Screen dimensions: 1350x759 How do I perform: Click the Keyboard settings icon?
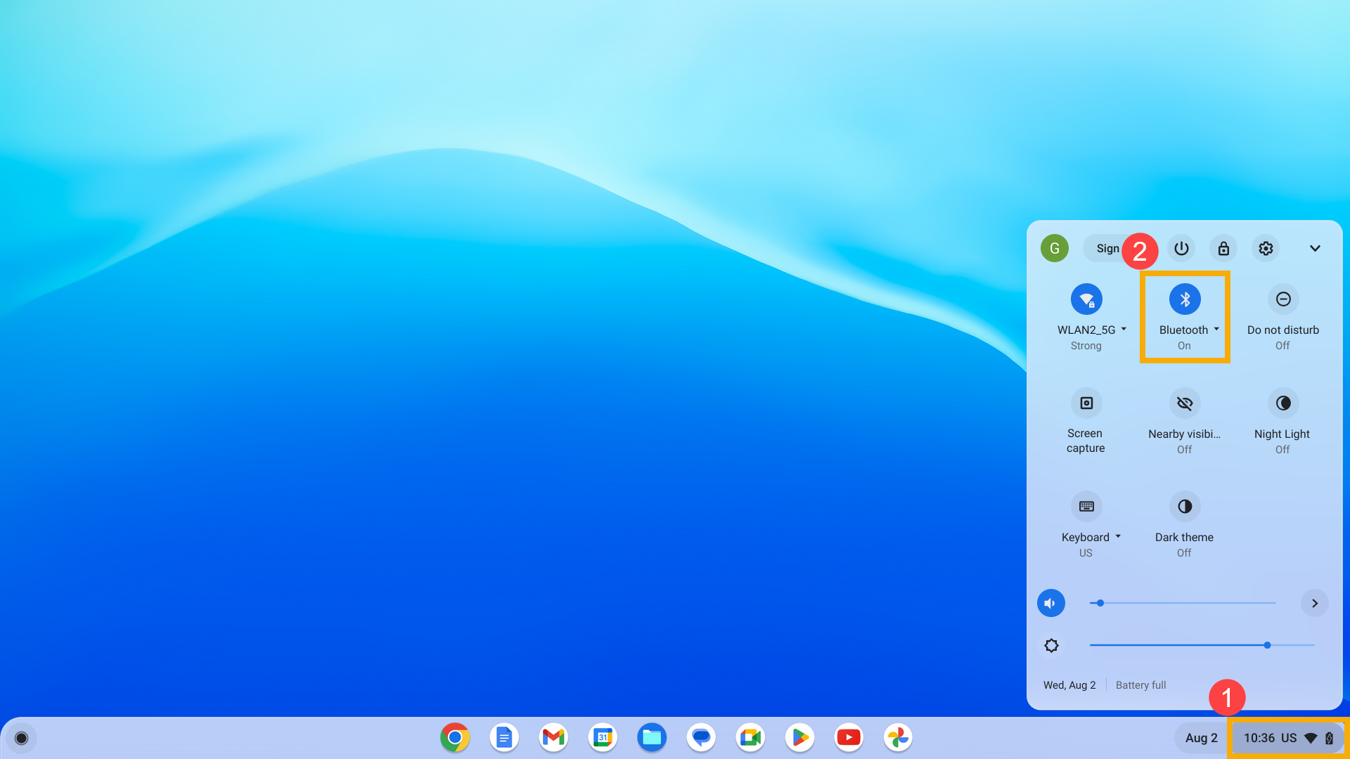click(1086, 506)
